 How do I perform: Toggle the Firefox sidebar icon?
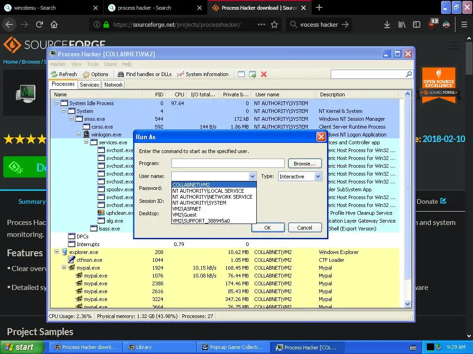tap(417, 25)
